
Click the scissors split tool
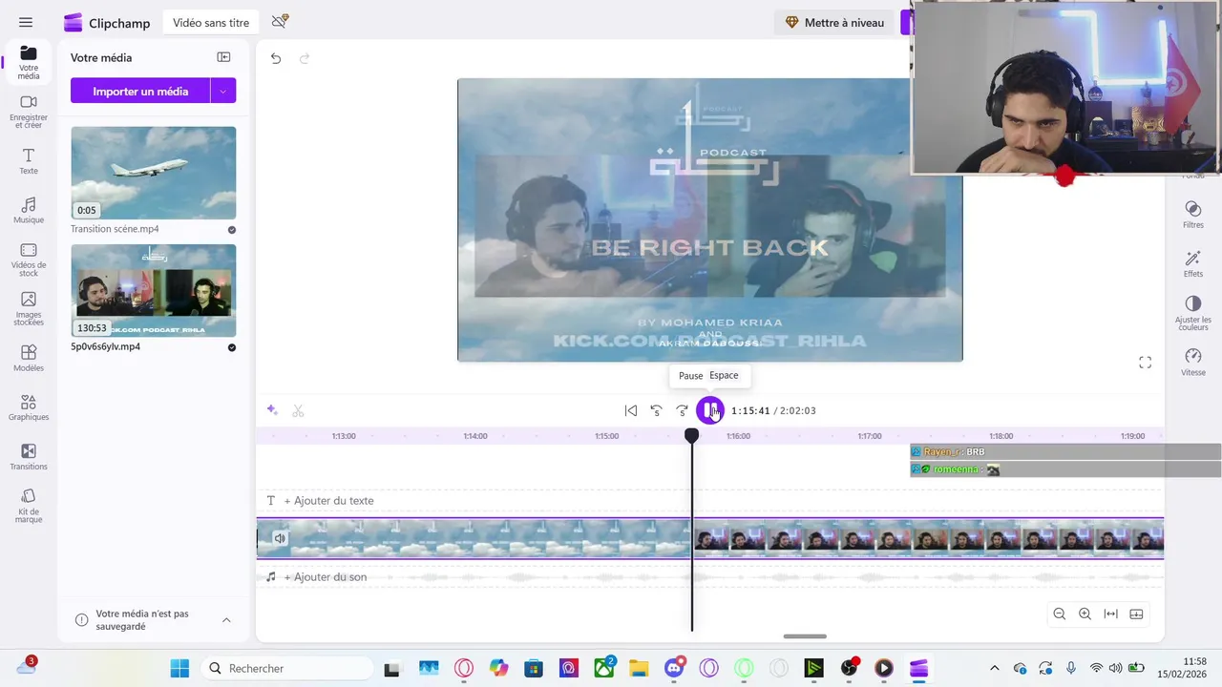click(x=298, y=410)
